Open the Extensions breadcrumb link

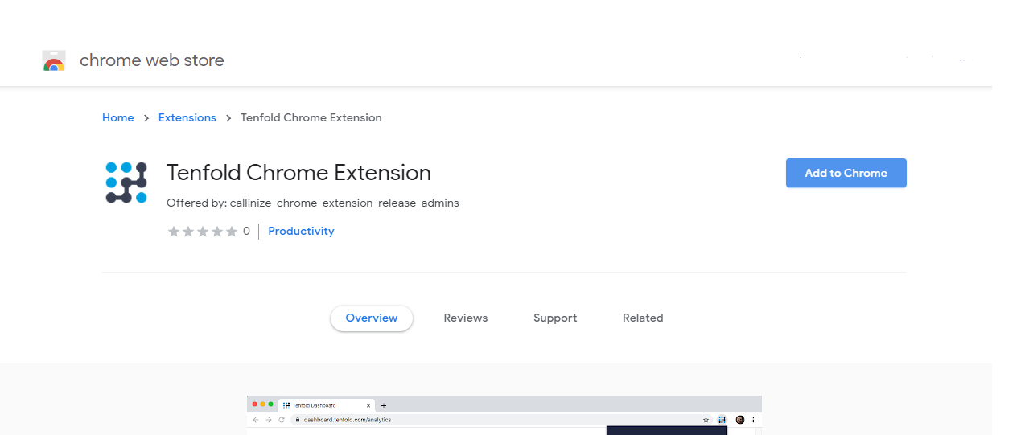[187, 117]
